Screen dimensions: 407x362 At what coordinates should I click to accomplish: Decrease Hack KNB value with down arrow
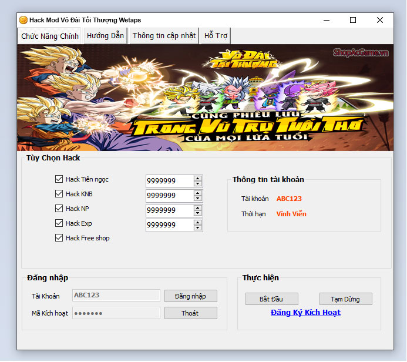(198, 199)
